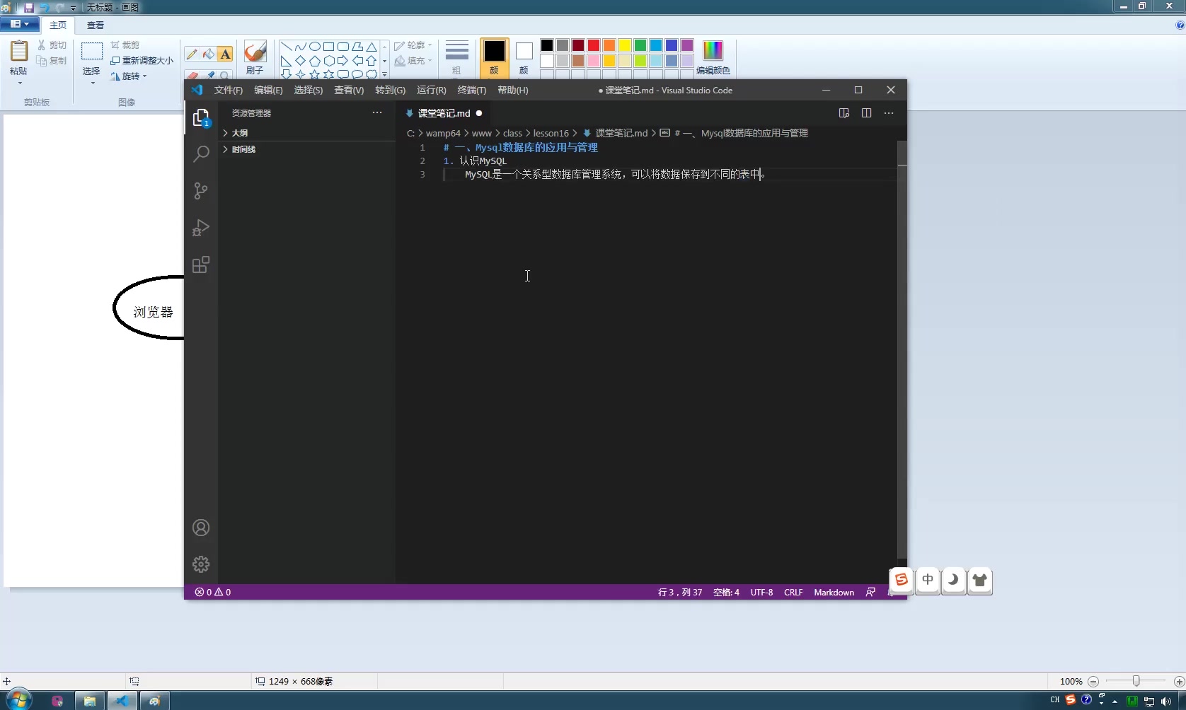Click the 裁剪 crop button in Paint
The image size is (1186, 710).
125,45
